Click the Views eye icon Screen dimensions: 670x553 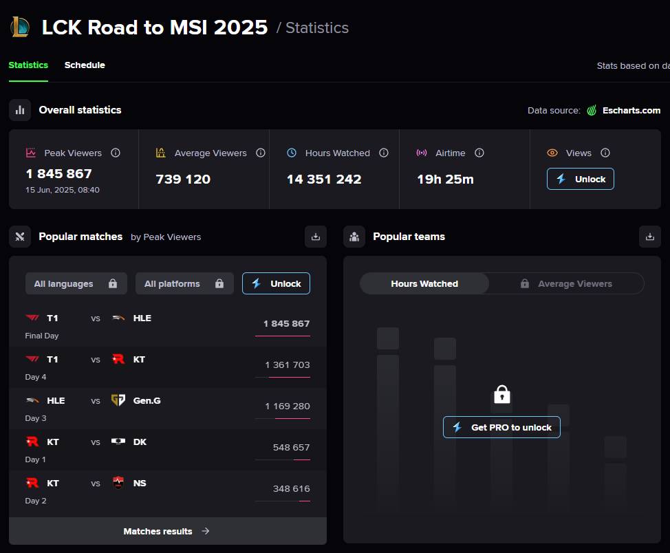coord(552,153)
